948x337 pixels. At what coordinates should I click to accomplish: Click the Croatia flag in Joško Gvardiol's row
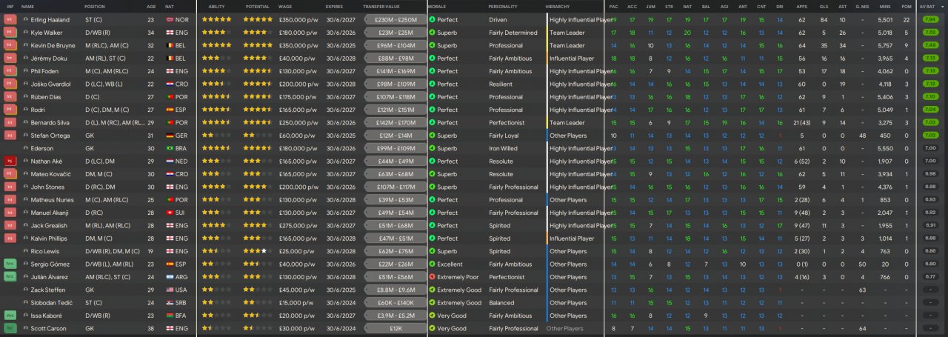pos(171,84)
